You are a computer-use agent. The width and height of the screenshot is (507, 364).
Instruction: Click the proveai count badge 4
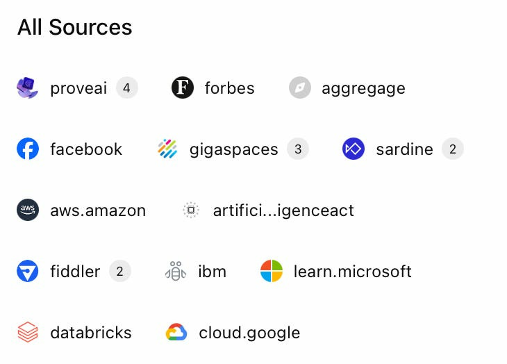click(126, 88)
